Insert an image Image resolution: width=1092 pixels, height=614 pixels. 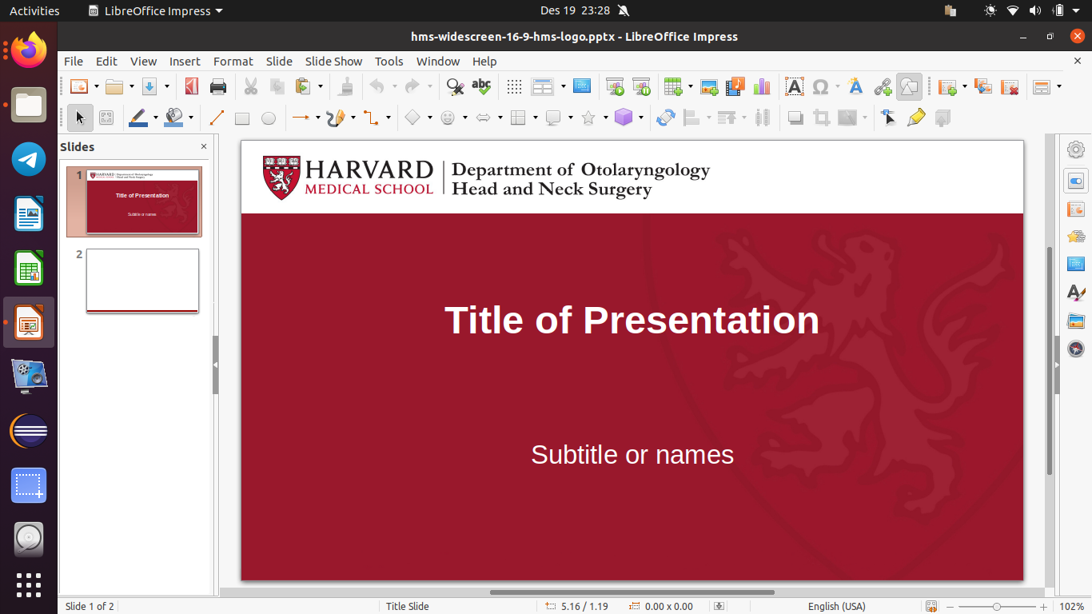[x=709, y=86]
